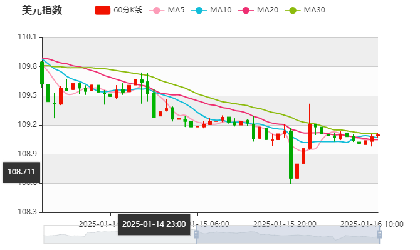Click the 60分K线 legend text

click(128, 10)
